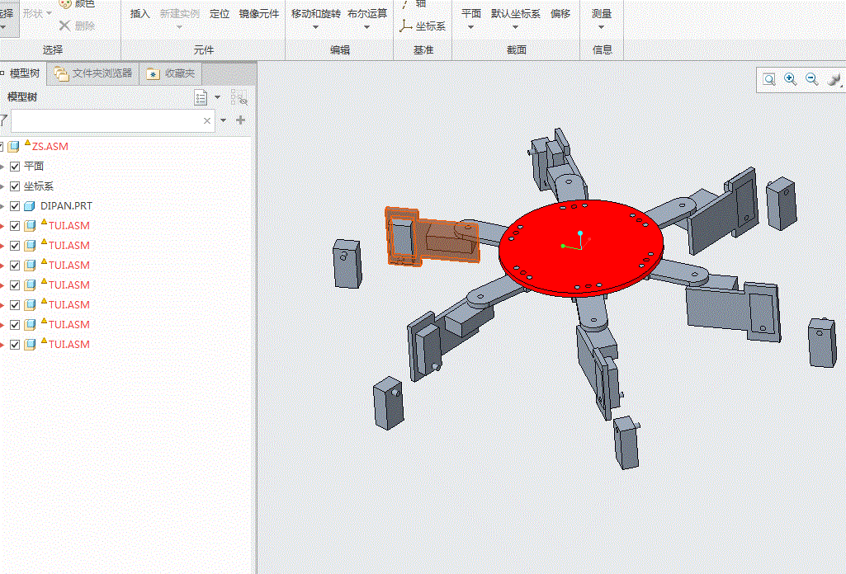Select the orange highlighted arm component
846x574 pixels.
click(x=432, y=237)
